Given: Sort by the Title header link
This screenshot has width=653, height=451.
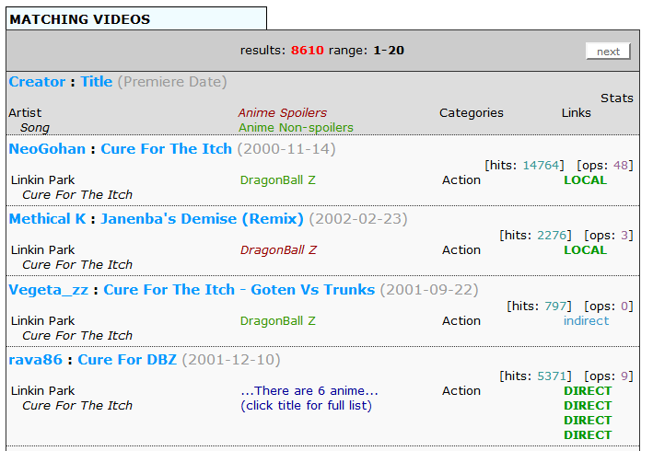Looking at the screenshot, I should tap(96, 82).
